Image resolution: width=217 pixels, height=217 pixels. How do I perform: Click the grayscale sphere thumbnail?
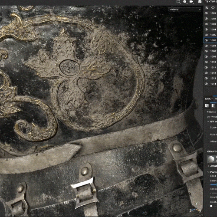(211, 159)
